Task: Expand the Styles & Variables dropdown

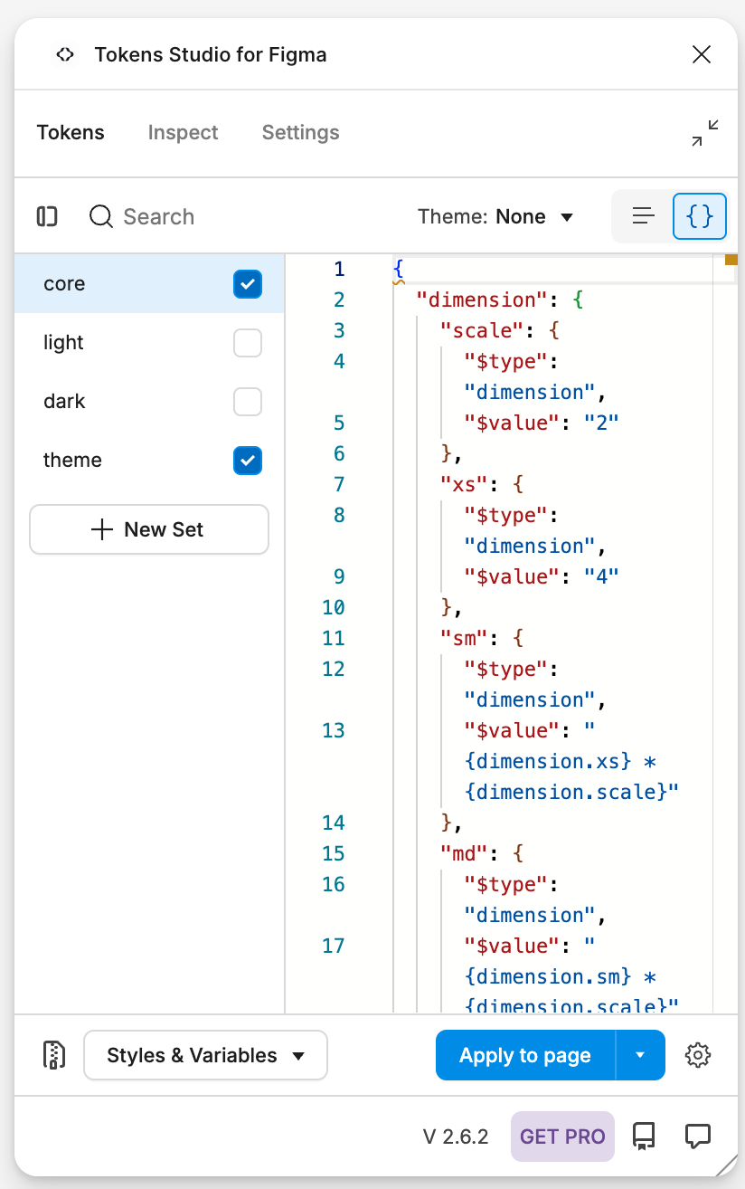Action: click(x=205, y=1055)
